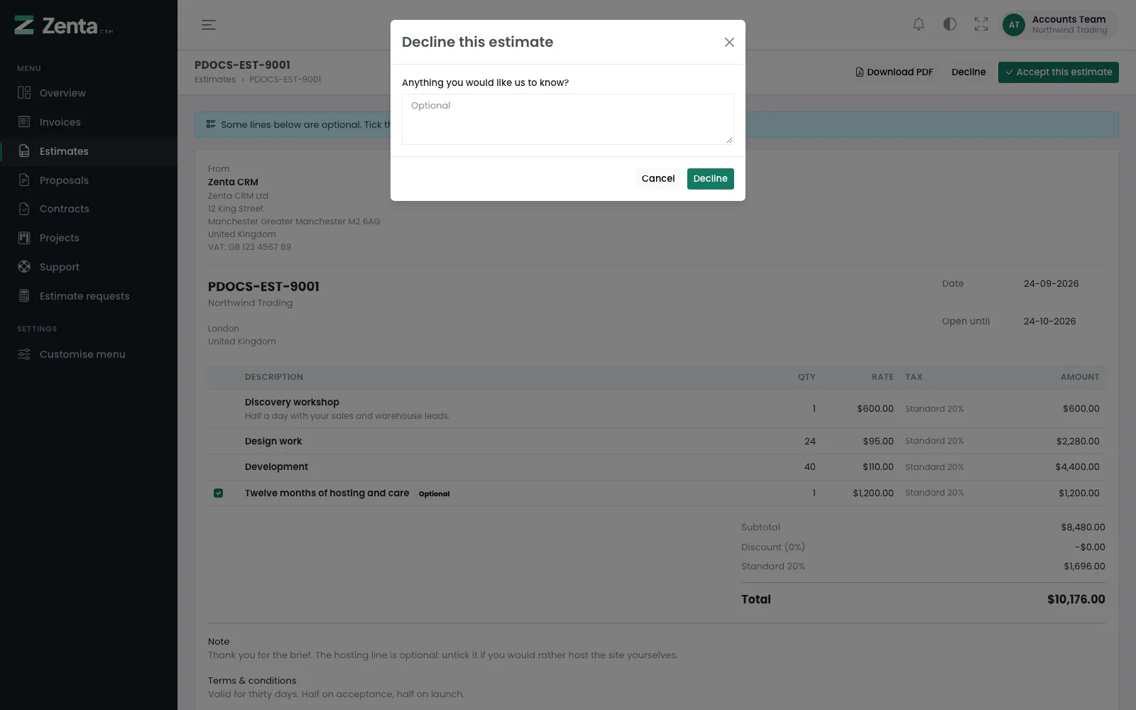
Task: Click the Design work line item
Action: [273, 441]
